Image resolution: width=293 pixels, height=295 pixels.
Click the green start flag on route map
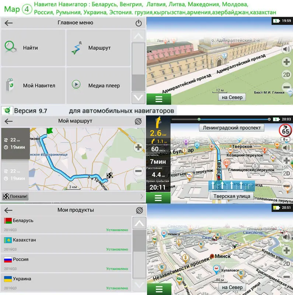pyautogui.click(x=49, y=131)
